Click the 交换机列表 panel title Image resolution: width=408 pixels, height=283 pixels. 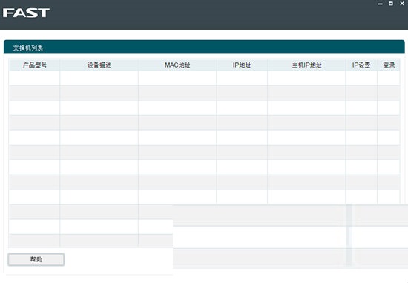tap(28, 48)
